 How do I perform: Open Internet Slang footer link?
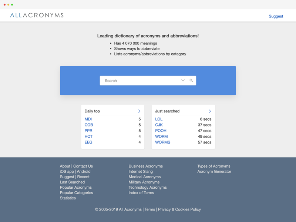141,171
